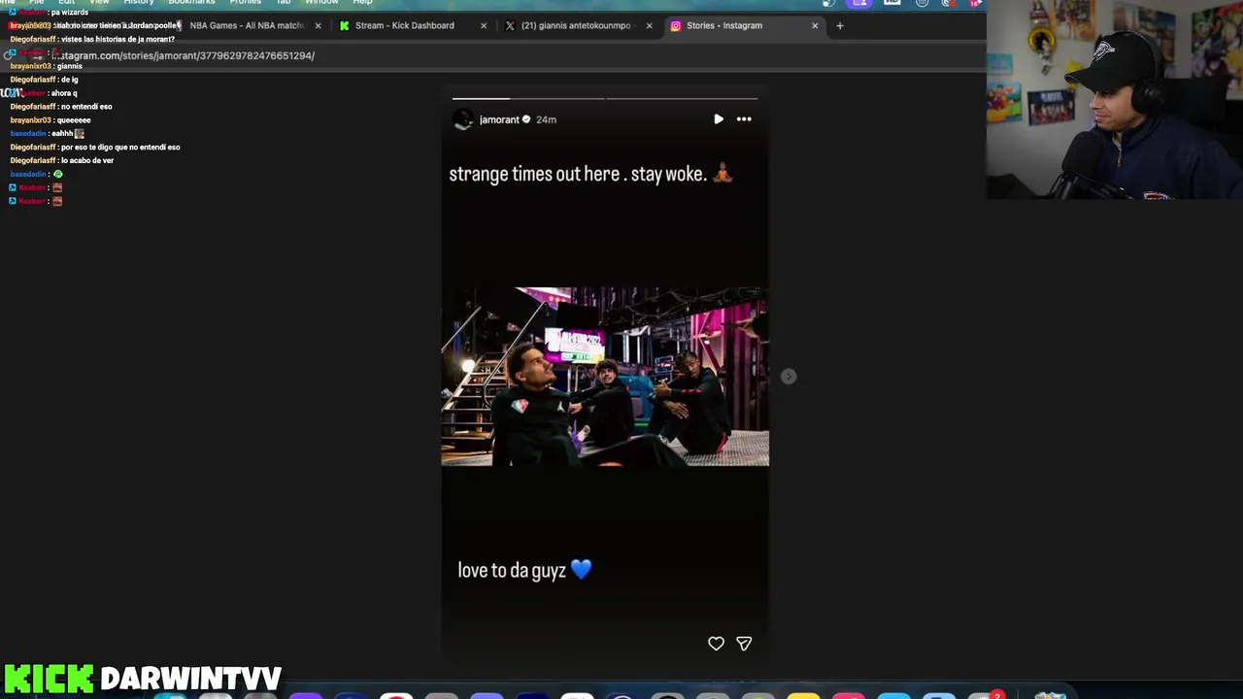Image resolution: width=1243 pixels, height=699 pixels.
Task: Close the Kick Dashboard tab
Action: (x=484, y=25)
